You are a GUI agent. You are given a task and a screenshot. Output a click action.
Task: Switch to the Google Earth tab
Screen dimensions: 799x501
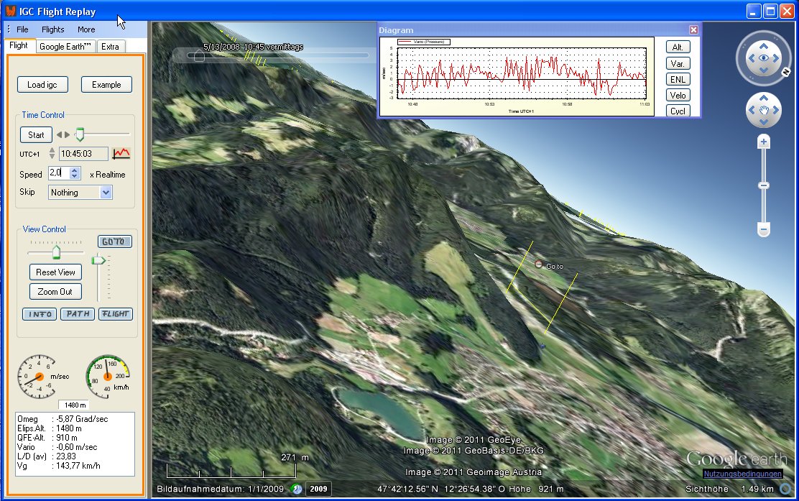65,46
